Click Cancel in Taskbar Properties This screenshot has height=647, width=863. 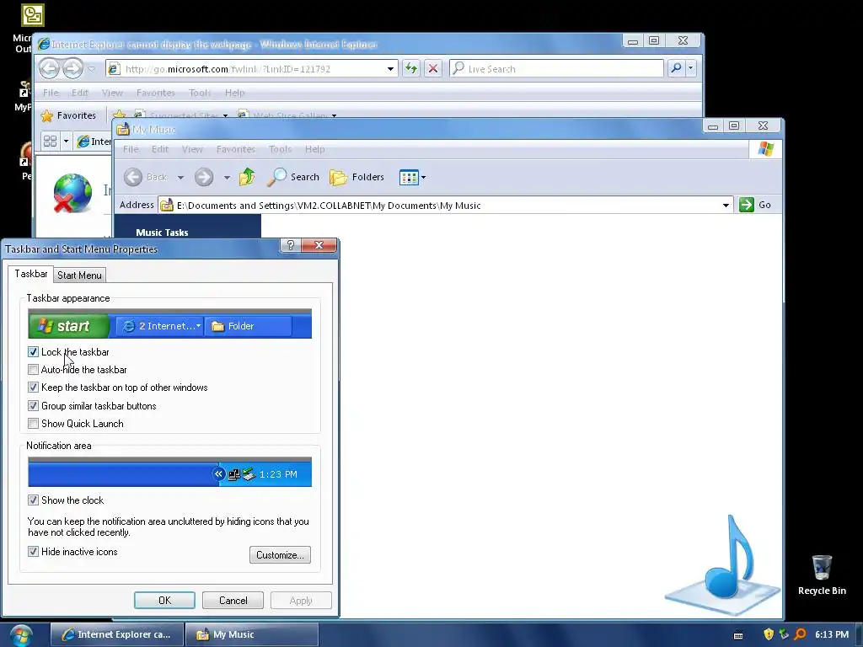233,600
